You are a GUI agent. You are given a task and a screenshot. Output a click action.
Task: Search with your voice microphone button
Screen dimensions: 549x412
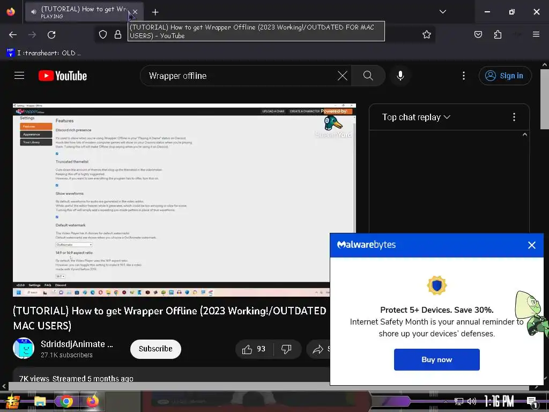[x=400, y=76]
